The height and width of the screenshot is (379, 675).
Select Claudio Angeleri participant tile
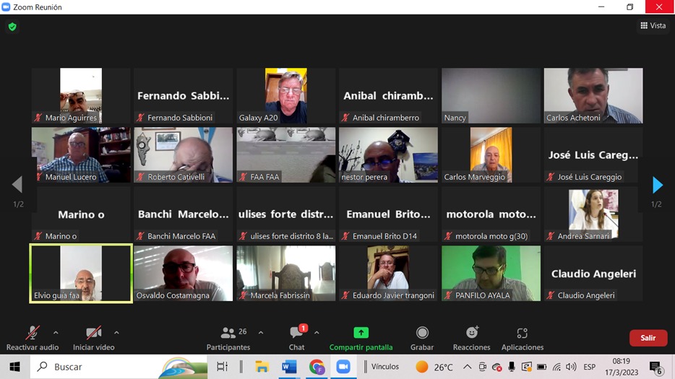click(593, 274)
